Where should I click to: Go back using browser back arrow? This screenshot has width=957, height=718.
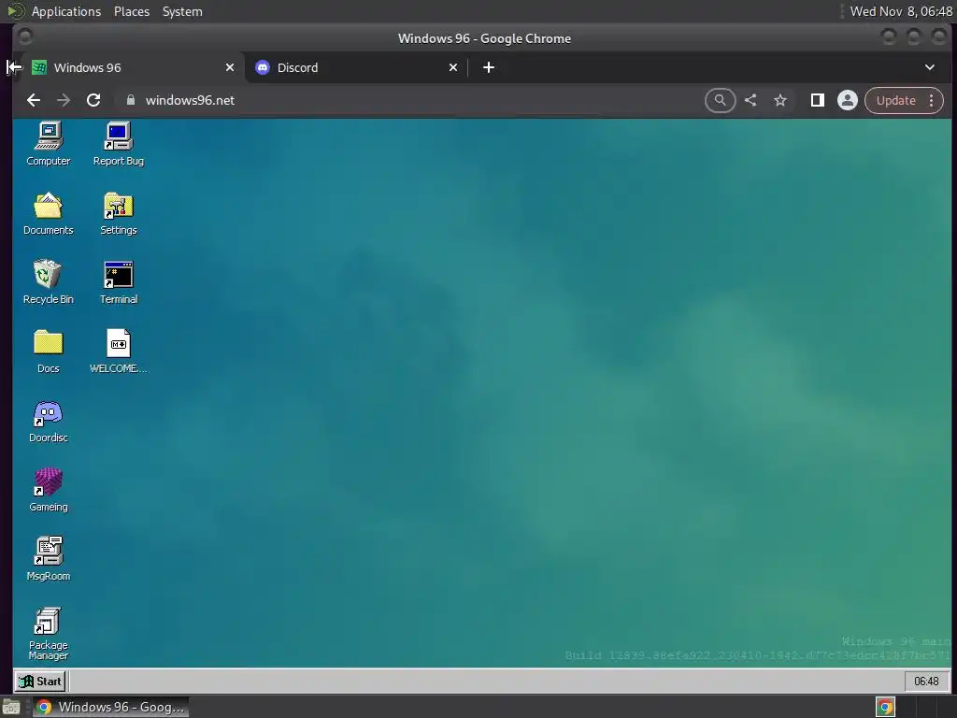(34, 100)
